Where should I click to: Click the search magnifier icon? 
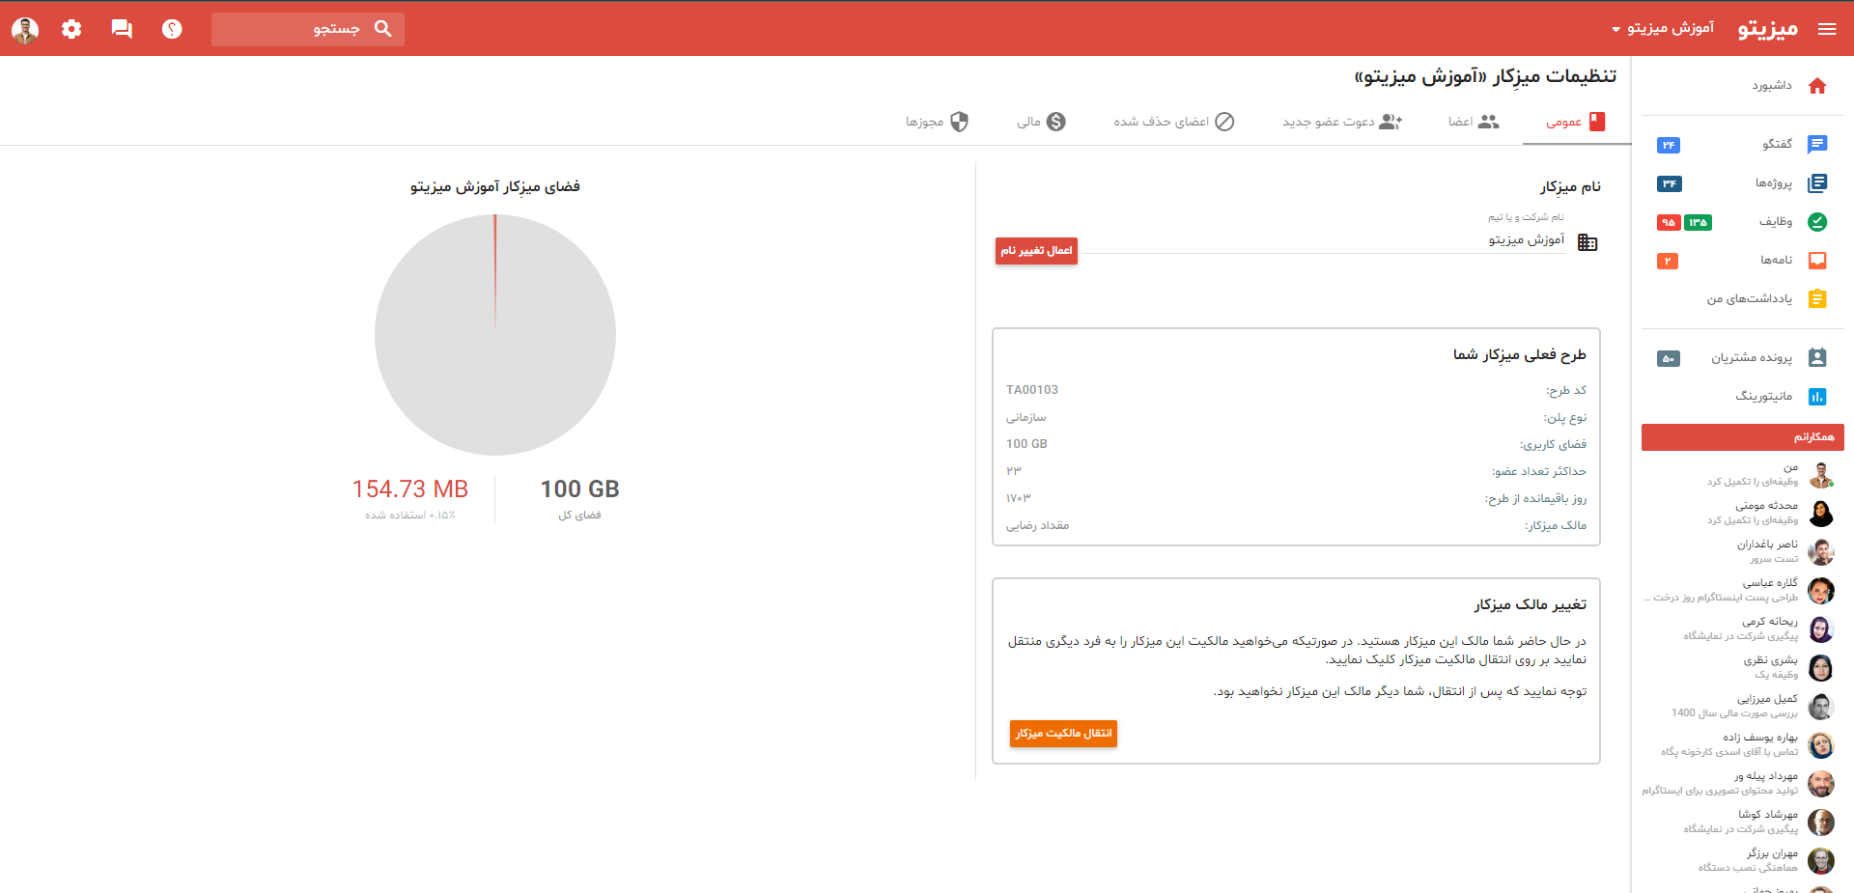(x=383, y=29)
